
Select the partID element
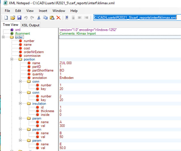click(36, 67)
